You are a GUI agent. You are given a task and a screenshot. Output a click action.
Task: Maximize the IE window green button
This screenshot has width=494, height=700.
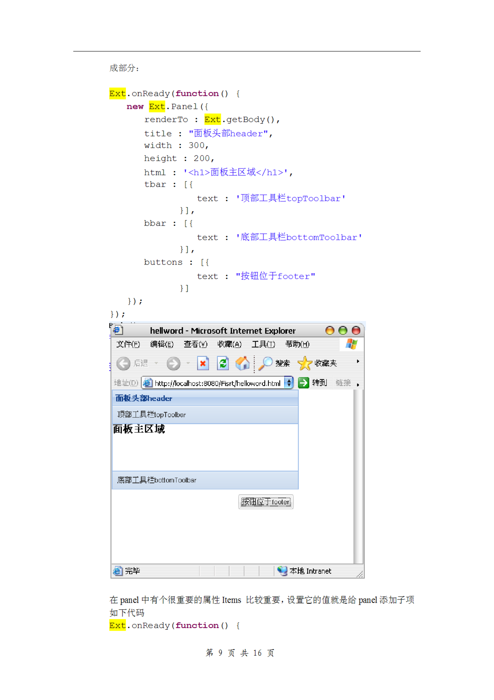point(343,330)
